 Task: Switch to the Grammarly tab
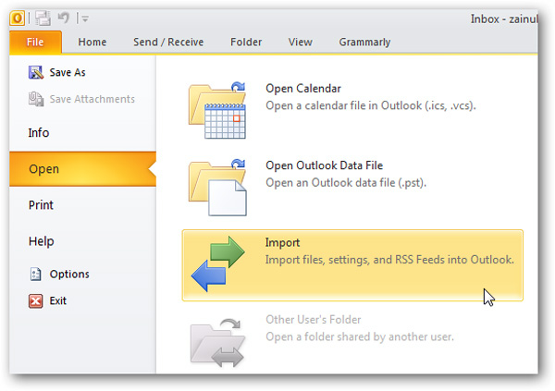[365, 43]
